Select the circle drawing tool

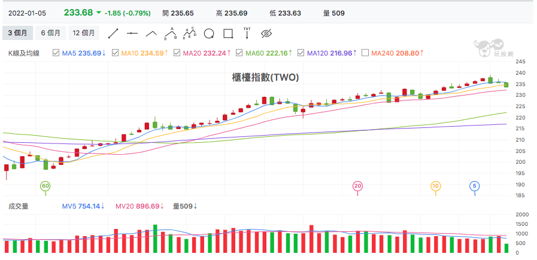209,33
